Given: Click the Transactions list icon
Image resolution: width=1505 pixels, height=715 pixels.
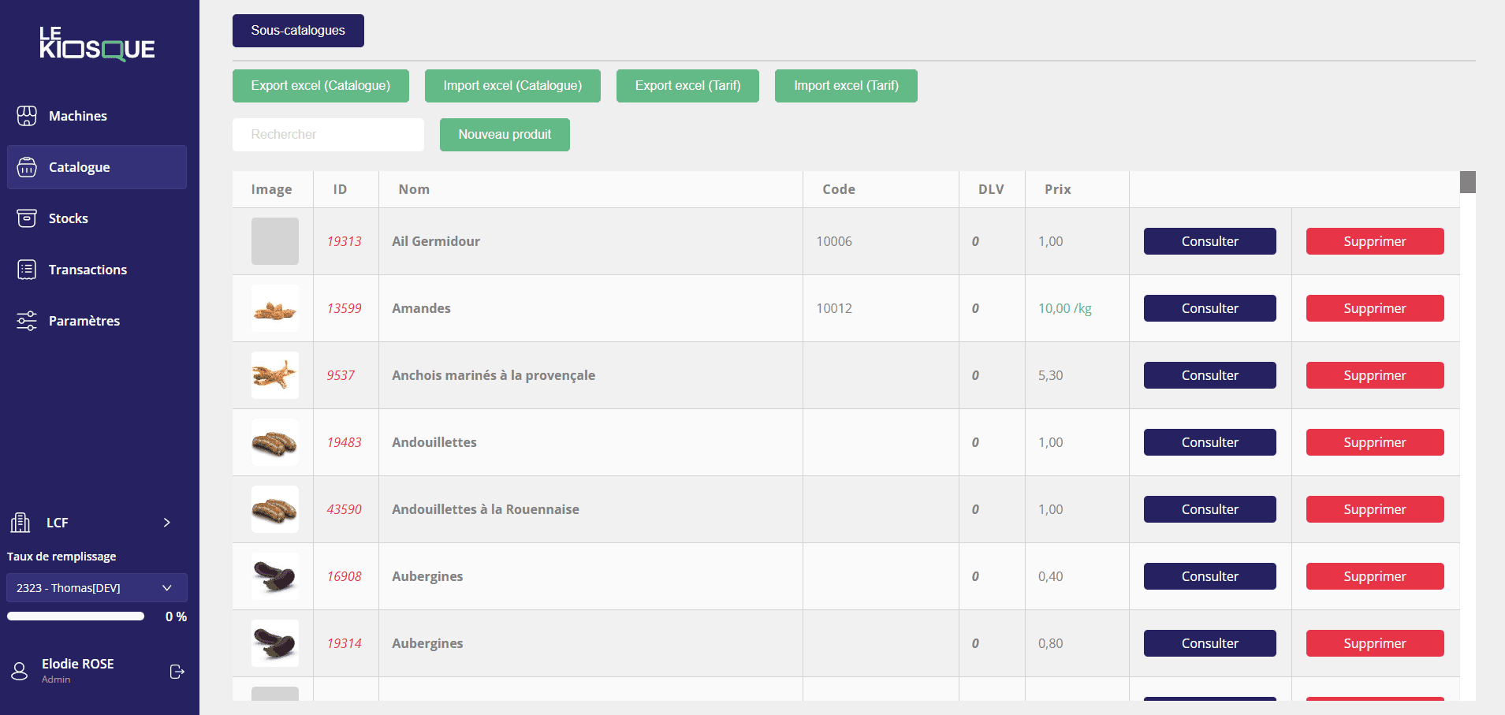Looking at the screenshot, I should [x=27, y=270].
